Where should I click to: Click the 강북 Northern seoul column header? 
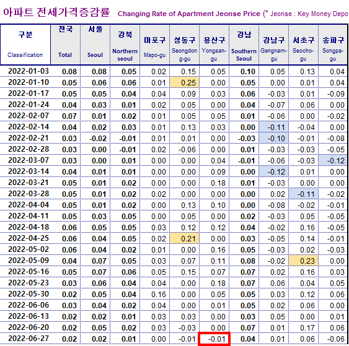point(125,45)
